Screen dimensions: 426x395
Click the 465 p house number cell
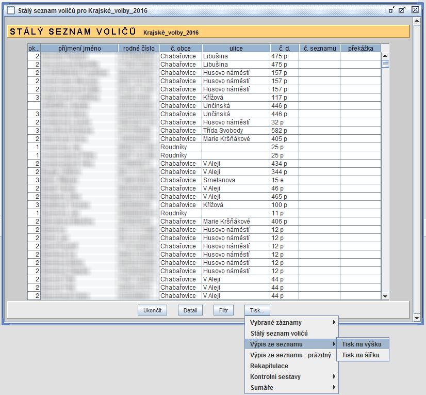tap(285, 196)
